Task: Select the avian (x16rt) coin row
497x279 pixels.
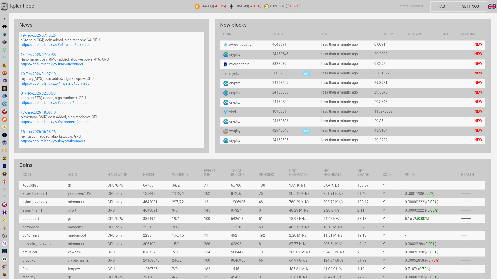Action: coord(252,210)
